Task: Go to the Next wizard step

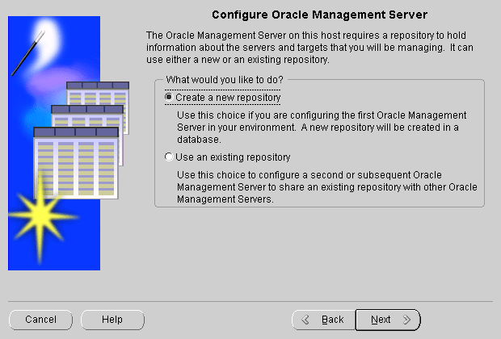Action: pyautogui.click(x=387, y=320)
